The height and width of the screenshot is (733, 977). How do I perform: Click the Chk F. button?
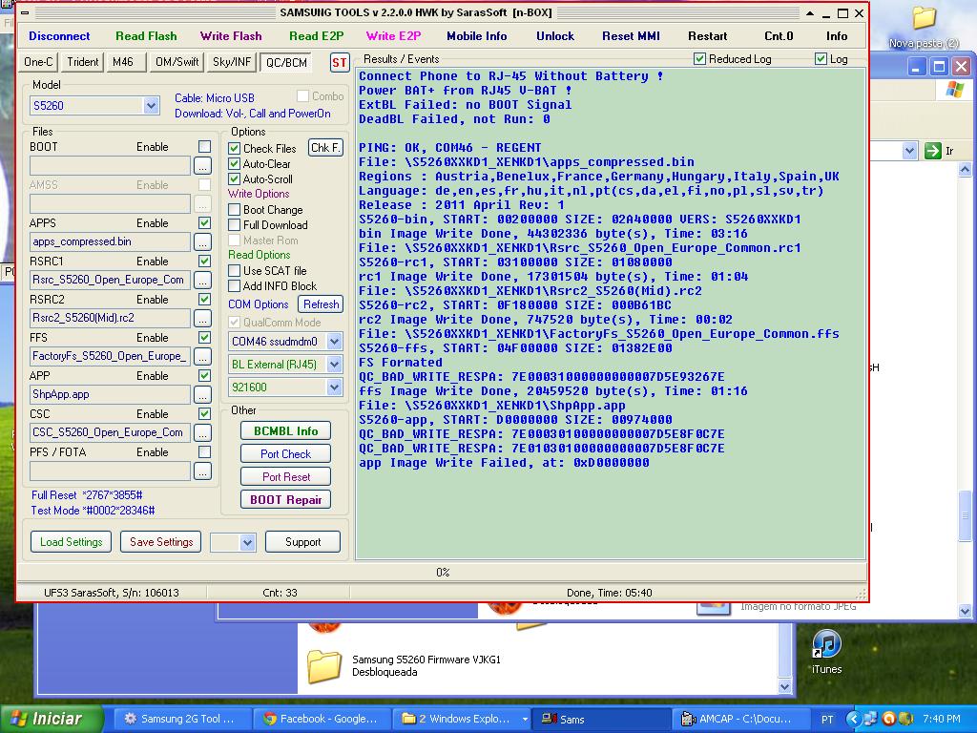tap(326, 148)
